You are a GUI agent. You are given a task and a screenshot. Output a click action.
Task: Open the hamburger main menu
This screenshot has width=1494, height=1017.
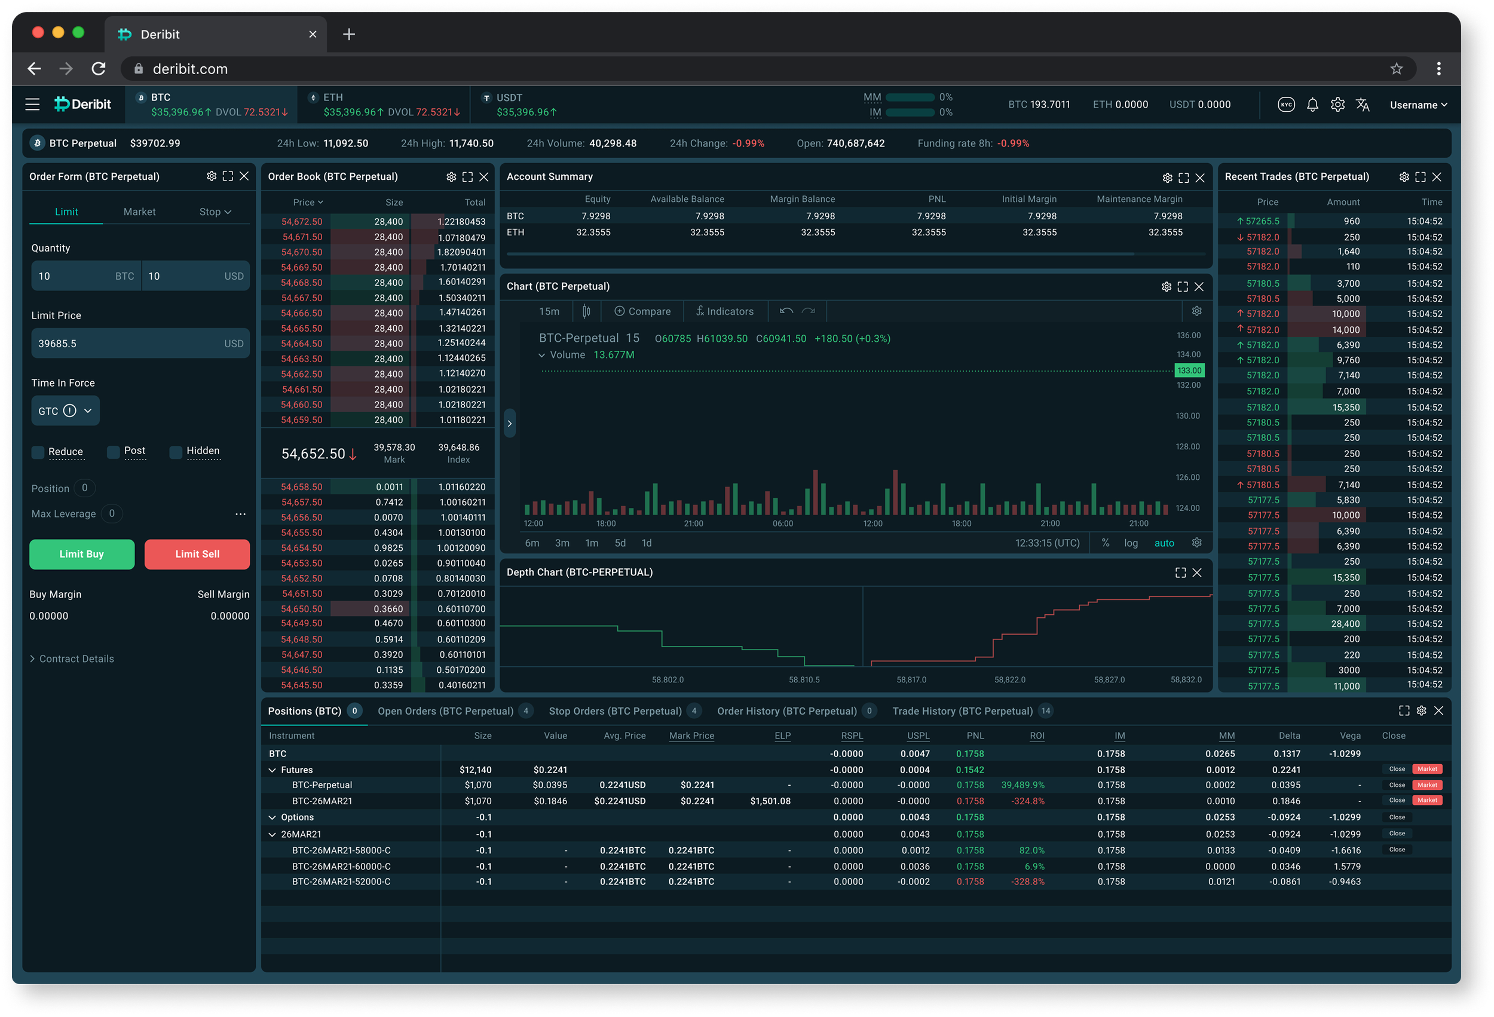pyautogui.click(x=32, y=104)
